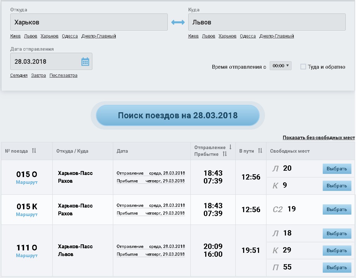The image size is (356, 278).
Task: Select С2 class seats on train 015 К
Action: tap(337, 210)
